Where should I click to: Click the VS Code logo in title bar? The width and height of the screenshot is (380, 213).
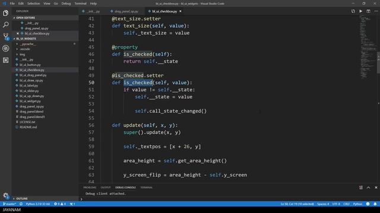click(x=4, y=4)
